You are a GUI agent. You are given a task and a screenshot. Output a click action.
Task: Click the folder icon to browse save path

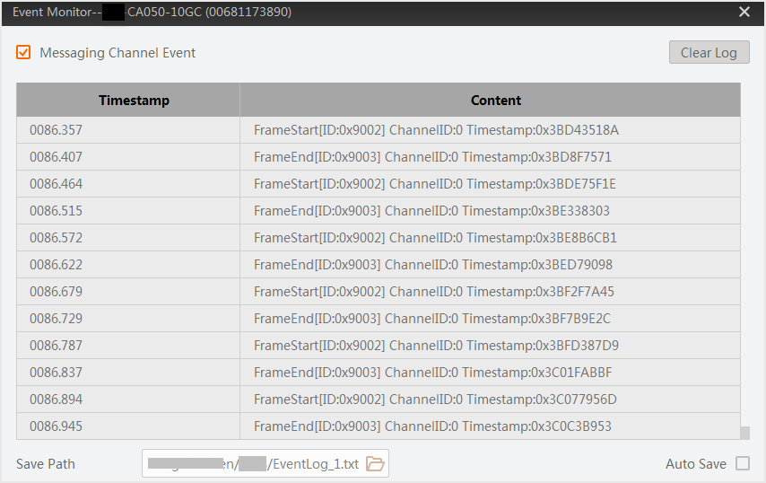point(375,464)
